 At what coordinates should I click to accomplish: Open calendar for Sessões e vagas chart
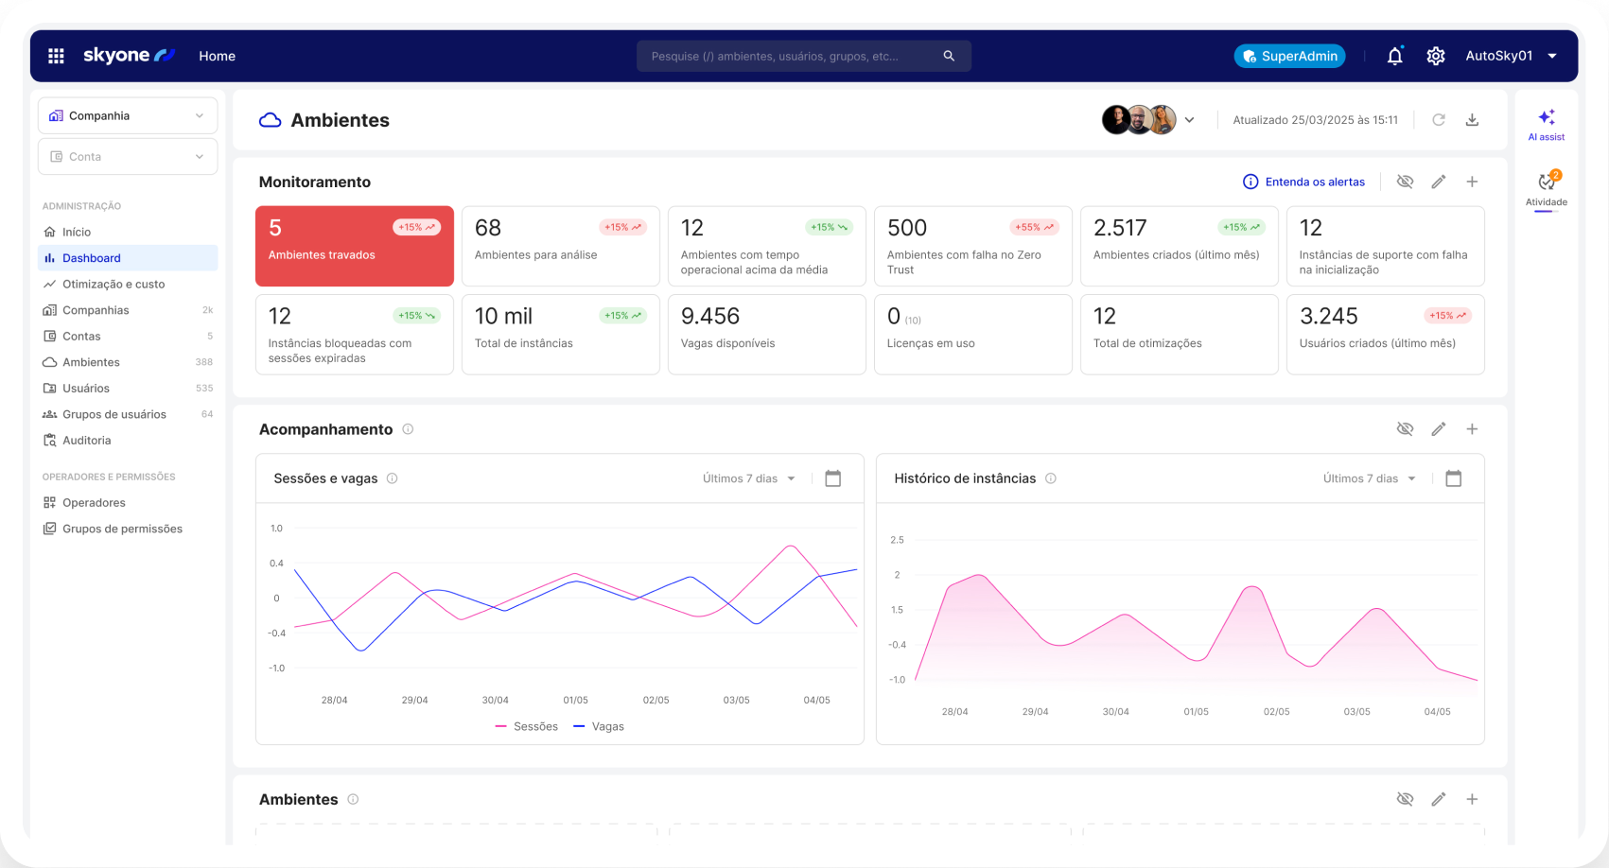coord(832,478)
